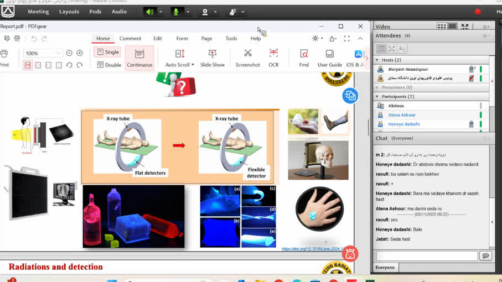
Task: Click the zoom in plus icon
Action: tap(80, 53)
